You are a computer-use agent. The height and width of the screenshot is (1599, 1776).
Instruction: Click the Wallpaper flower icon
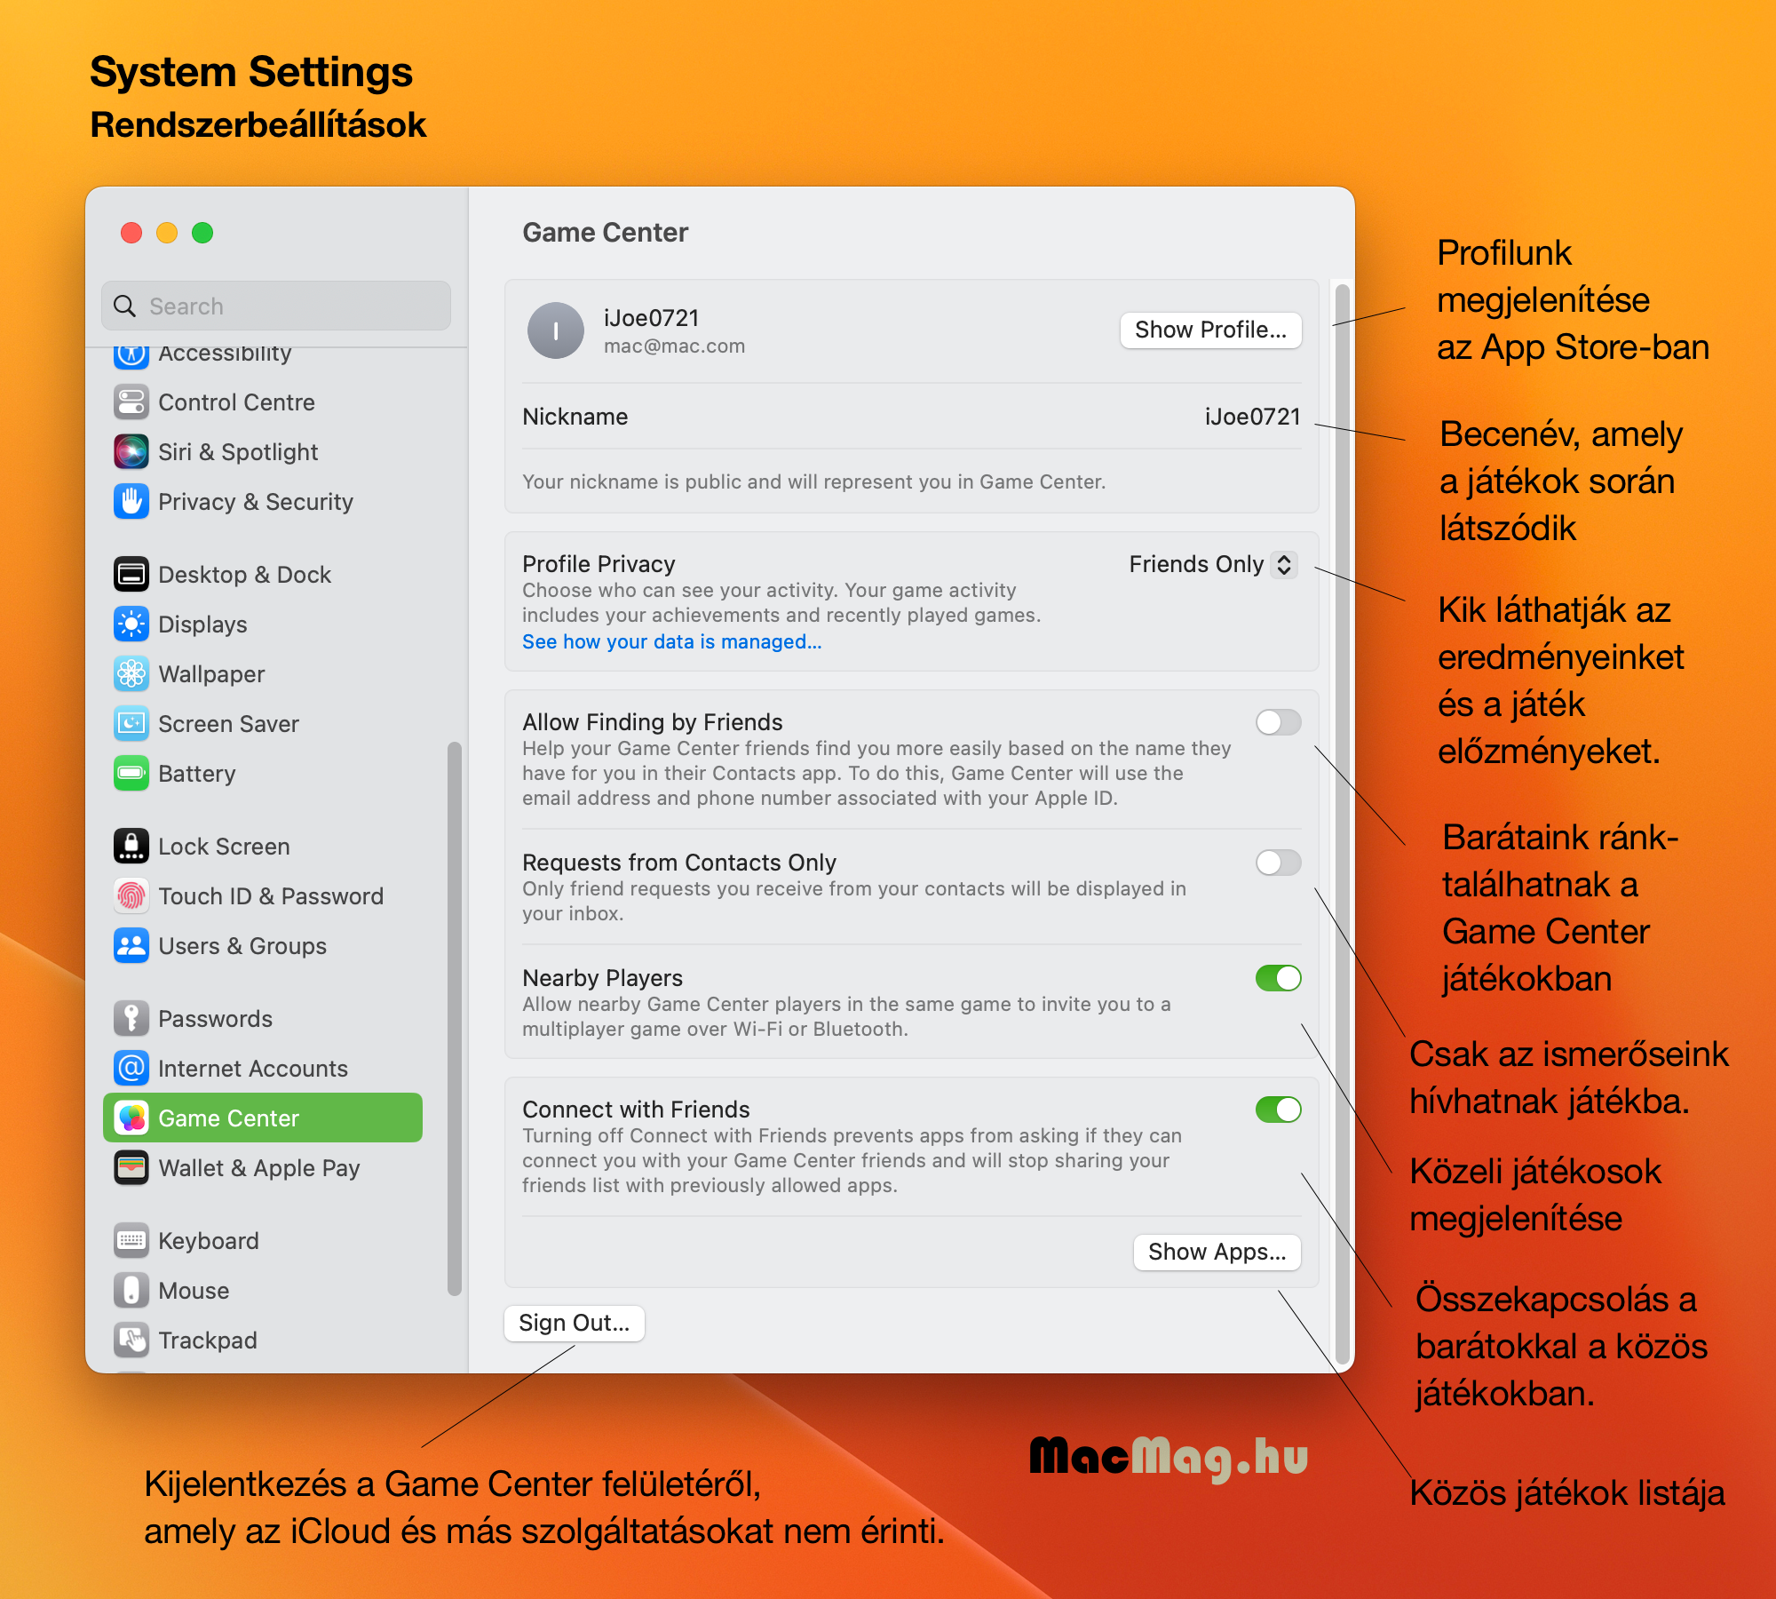(131, 674)
